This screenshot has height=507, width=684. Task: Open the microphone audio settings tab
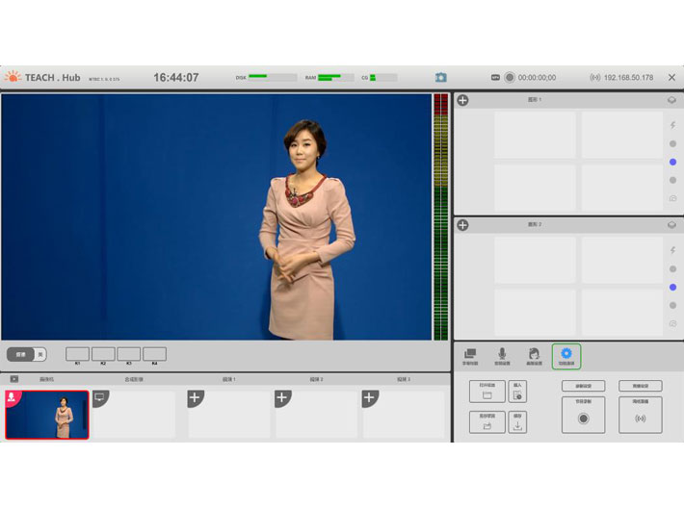502,356
